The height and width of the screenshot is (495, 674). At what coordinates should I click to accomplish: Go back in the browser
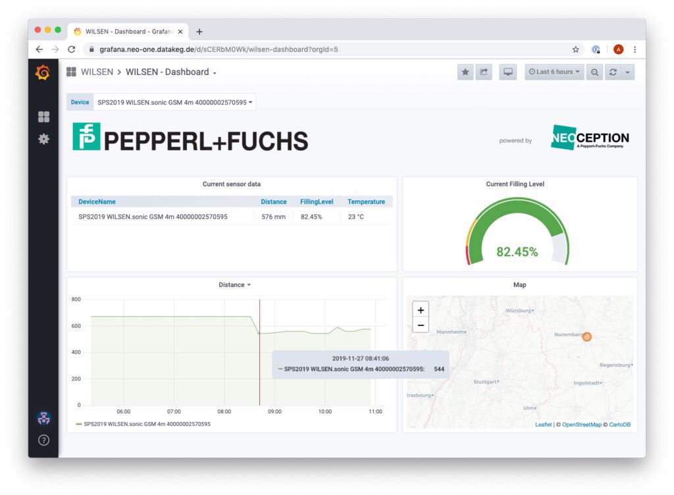(39, 49)
